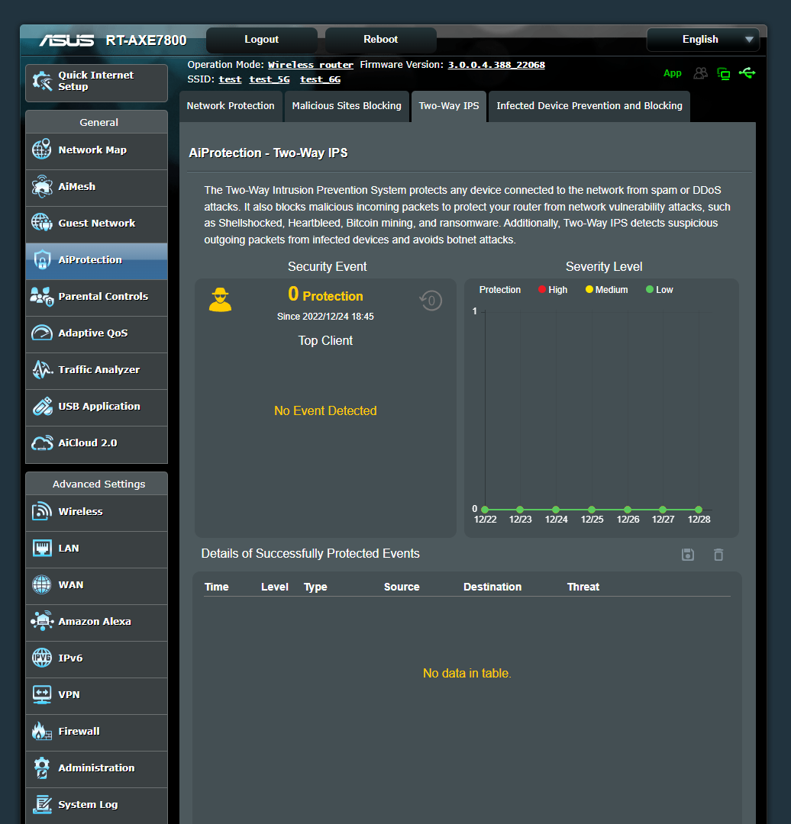Click the Adaptive QoS gauge icon

point(41,333)
